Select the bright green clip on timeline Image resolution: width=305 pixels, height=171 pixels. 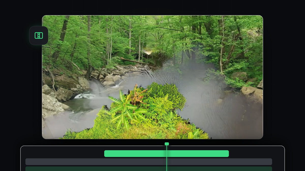pyautogui.click(x=166, y=154)
